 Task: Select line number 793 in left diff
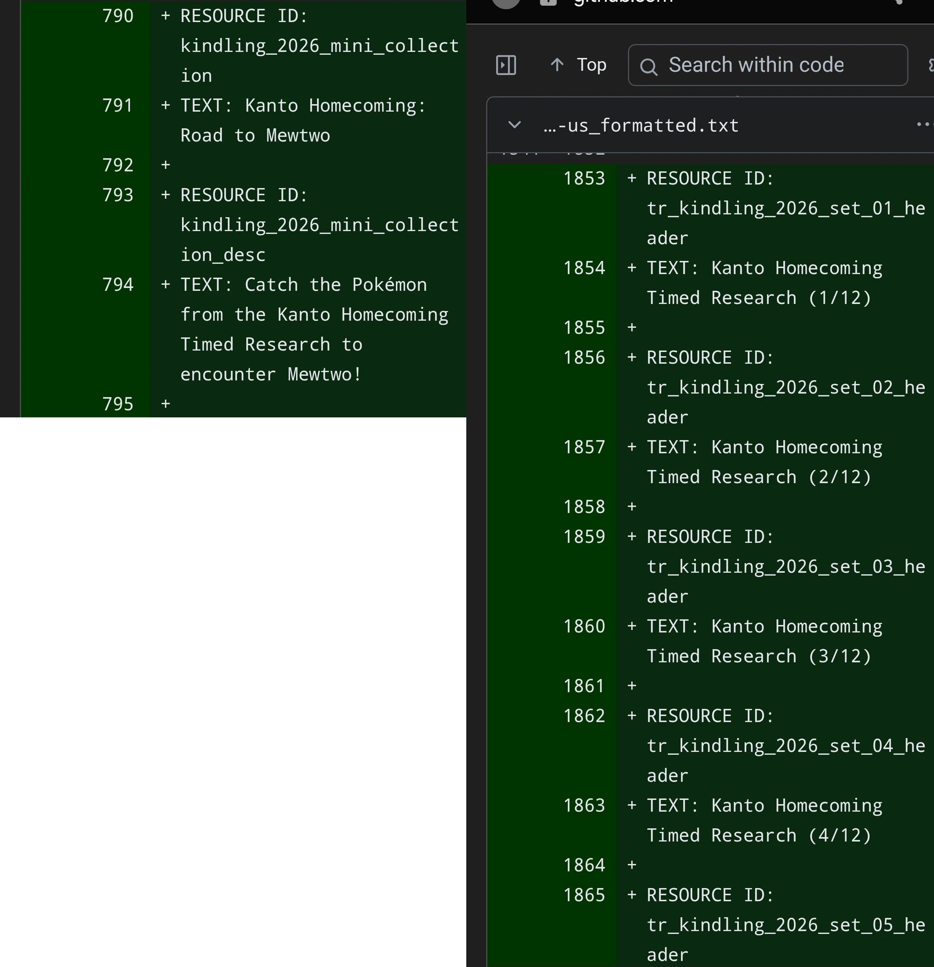[x=117, y=195]
